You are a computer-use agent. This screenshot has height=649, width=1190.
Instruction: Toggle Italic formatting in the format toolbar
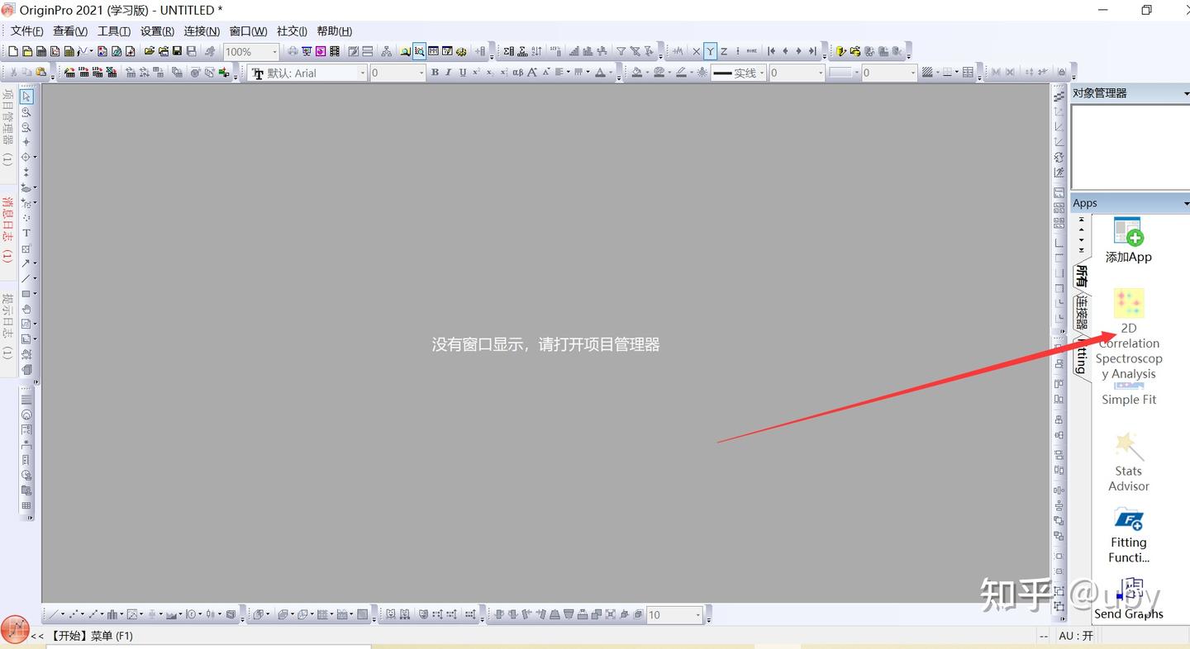coord(450,73)
